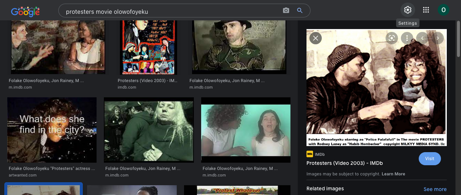The image size is (461, 195).
Task: Open Google Lens on preview image
Action: point(392,38)
